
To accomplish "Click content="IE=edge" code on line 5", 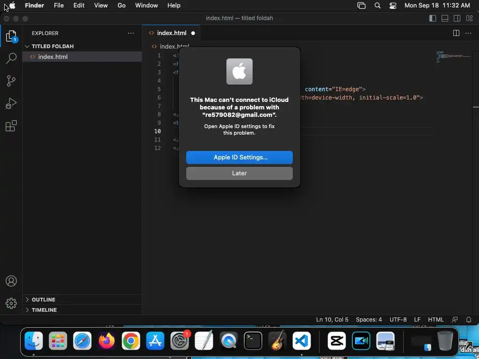I will pos(334,89).
